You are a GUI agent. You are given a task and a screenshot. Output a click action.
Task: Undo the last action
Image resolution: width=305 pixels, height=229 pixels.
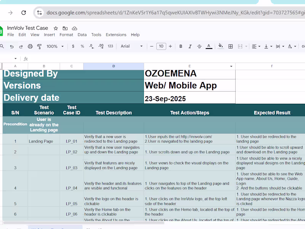[11, 46]
